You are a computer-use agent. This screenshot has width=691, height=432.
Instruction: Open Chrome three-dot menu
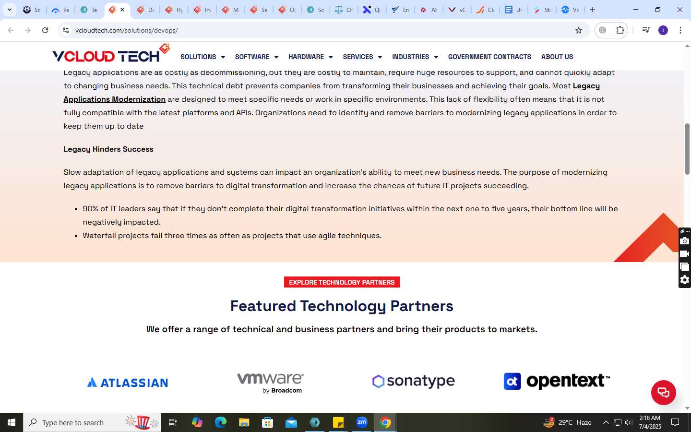680,30
